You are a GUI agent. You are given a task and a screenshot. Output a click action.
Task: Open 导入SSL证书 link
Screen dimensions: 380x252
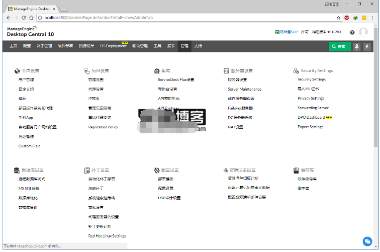308,89
